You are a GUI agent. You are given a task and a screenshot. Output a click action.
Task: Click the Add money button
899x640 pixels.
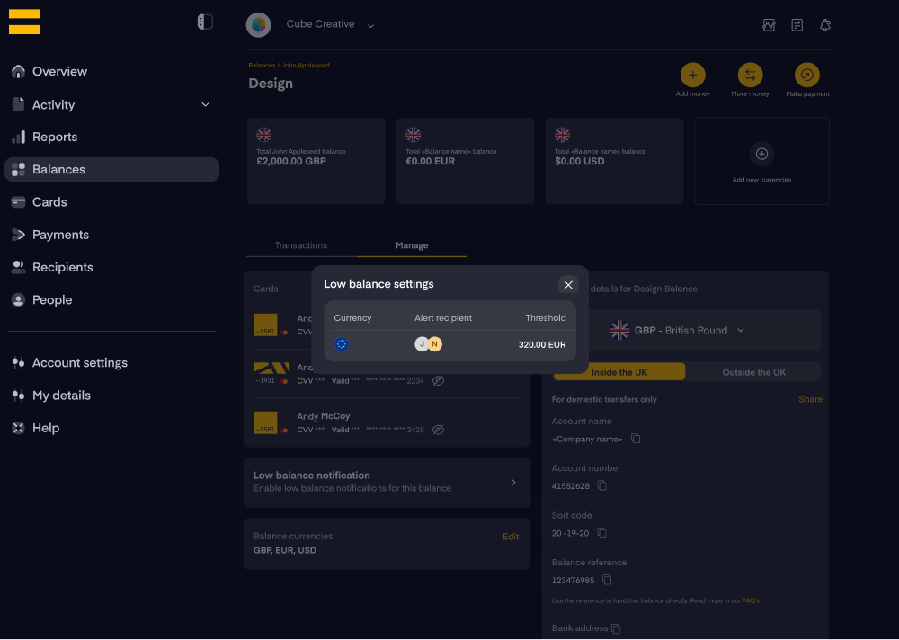click(x=692, y=76)
